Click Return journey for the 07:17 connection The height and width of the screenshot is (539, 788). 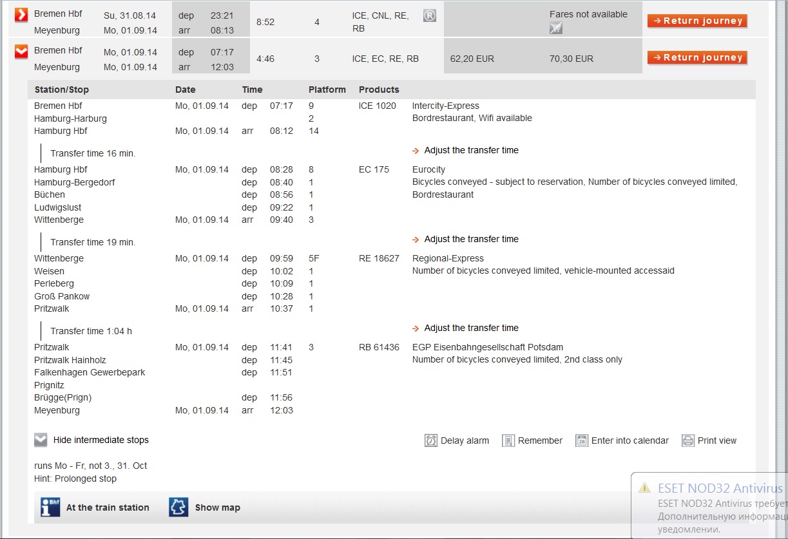(x=697, y=58)
